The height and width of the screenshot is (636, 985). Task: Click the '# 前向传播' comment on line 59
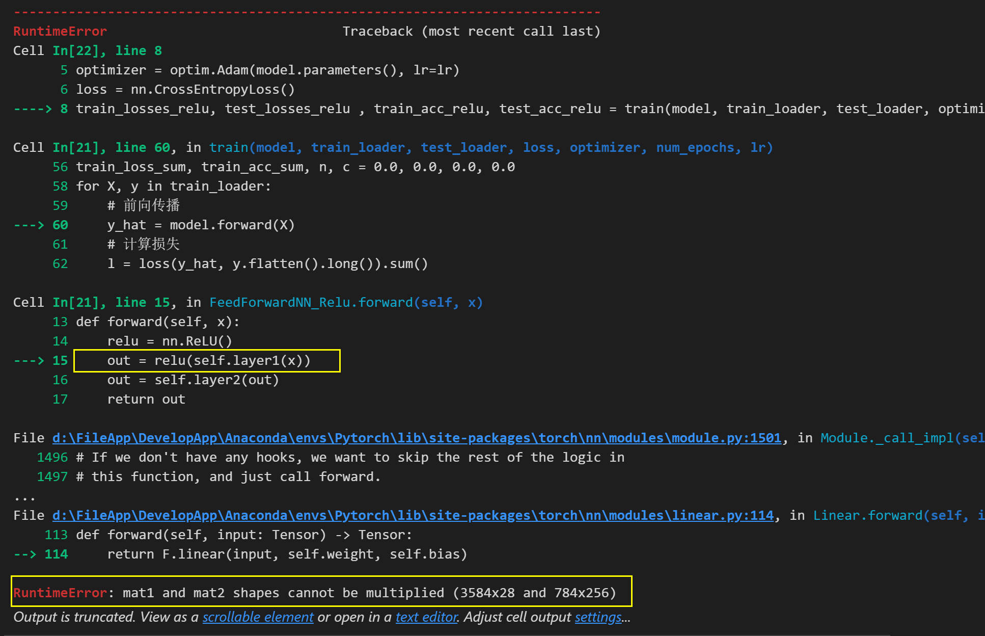click(x=144, y=205)
